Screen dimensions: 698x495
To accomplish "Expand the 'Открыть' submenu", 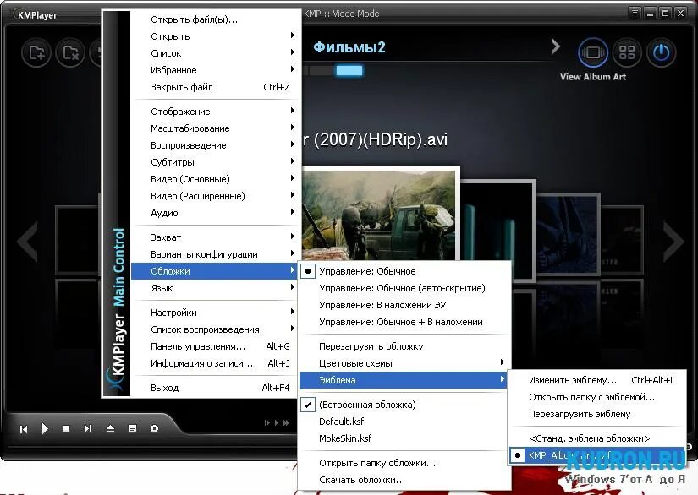I will [216, 36].
